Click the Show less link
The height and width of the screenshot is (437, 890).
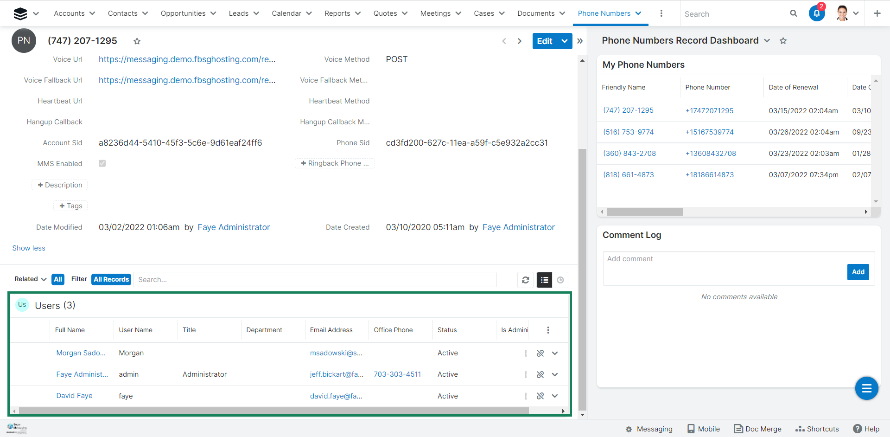(x=29, y=248)
